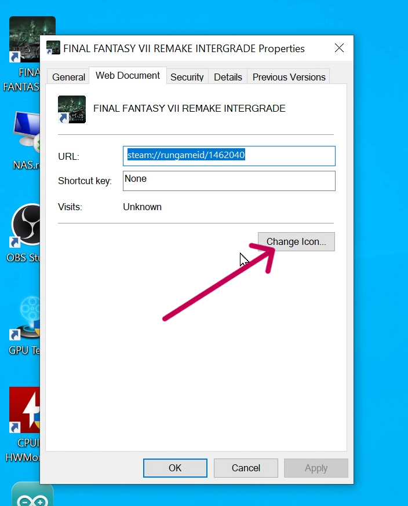The height and width of the screenshot is (506, 408).
Task: Click the greyed-out Apply button
Action: point(316,468)
